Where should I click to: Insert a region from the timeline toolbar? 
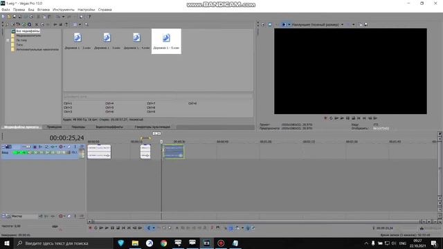tap(217, 228)
